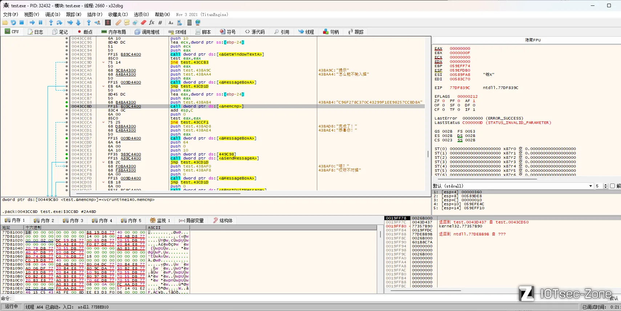This screenshot has width=621, height=311.
Task: Open the 调试(D) menu
Action: (53, 15)
